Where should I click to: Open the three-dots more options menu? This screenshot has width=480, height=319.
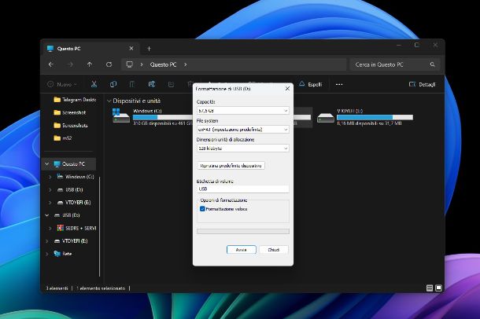coord(339,84)
